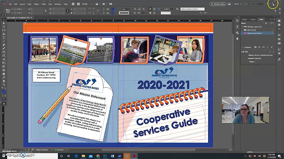Select the Scissors tool
The width and height of the screenshot is (284, 159).
coord(4,59)
